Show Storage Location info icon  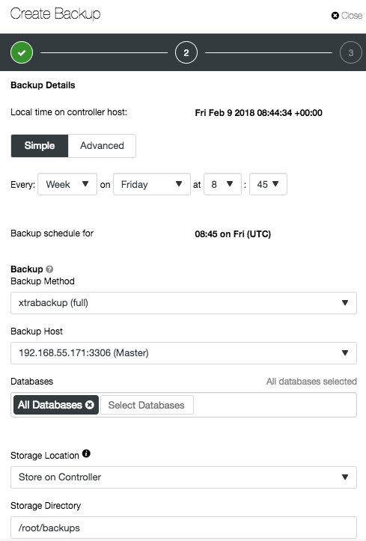pos(86,453)
